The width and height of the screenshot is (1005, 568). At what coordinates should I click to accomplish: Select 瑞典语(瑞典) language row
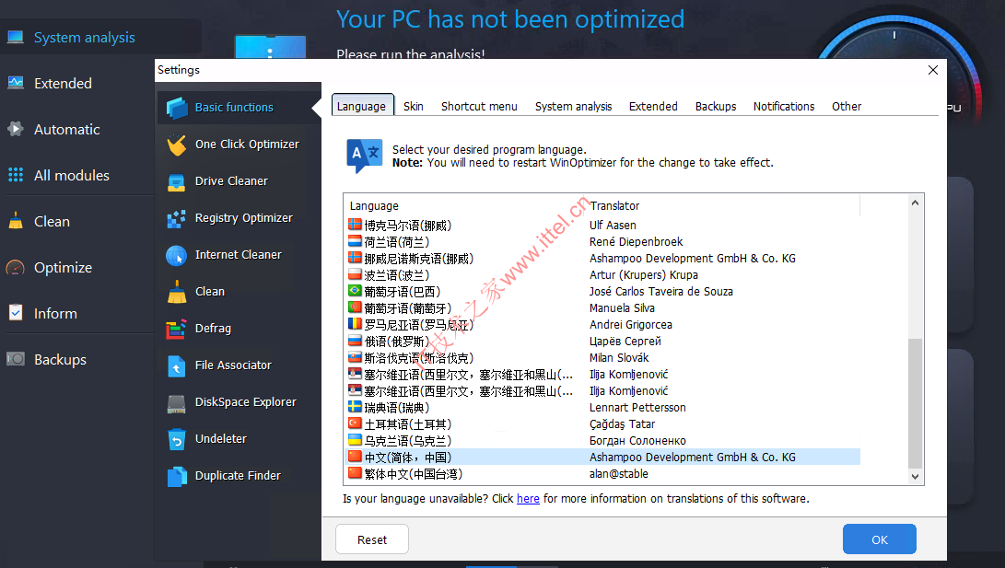click(602, 407)
